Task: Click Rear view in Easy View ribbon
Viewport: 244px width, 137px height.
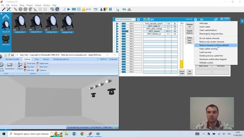Action: point(42,67)
